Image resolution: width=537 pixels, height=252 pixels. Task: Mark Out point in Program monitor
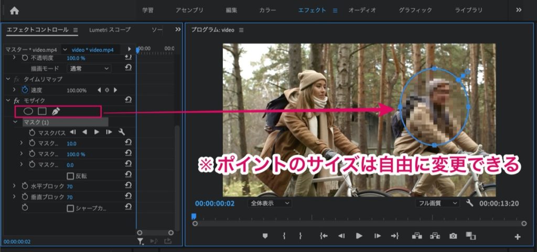300,236
